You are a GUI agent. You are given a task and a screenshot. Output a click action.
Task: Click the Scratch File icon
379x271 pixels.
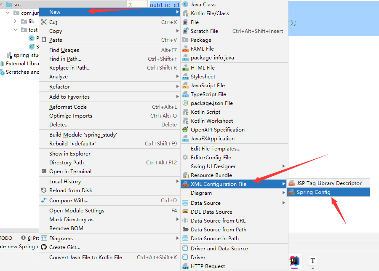(185, 31)
